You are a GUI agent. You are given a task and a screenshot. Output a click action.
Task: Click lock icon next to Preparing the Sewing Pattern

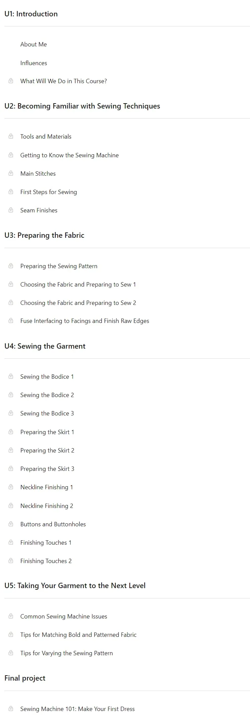pos(11,266)
